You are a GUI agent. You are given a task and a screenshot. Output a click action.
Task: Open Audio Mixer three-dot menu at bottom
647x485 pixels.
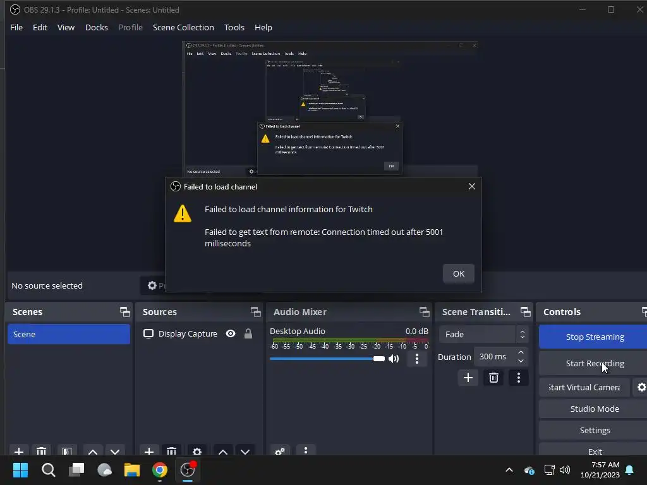point(305,450)
